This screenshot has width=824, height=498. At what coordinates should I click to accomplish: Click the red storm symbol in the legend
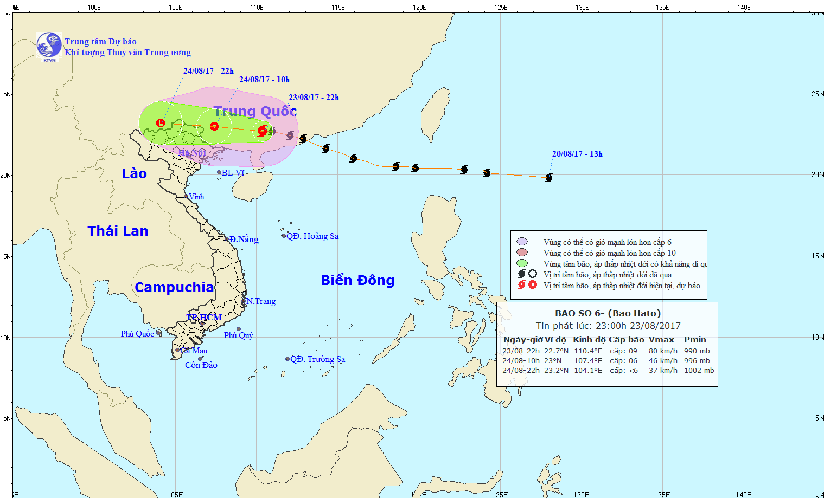[x=521, y=284]
